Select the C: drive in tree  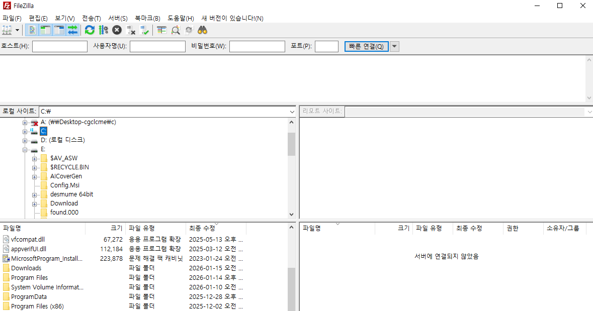[43, 131]
